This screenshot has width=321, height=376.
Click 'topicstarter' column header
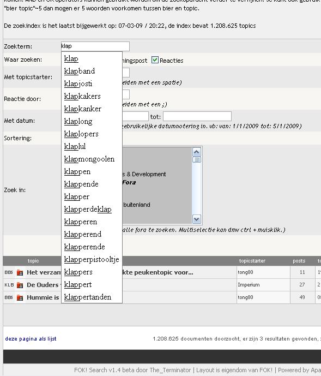click(252, 261)
